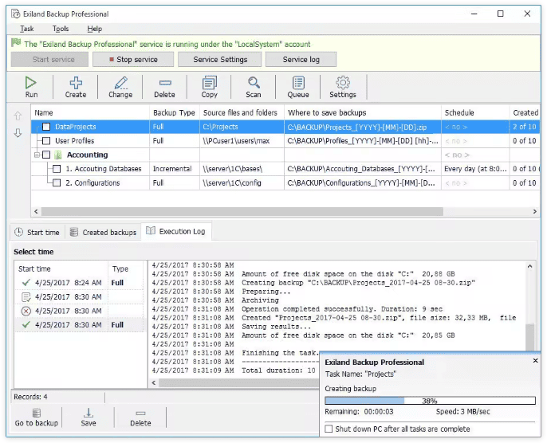Screen dimensions: 547x443
Task: Close the Exiland progress popup
Action: pyautogui.click(x=536, y=360)
